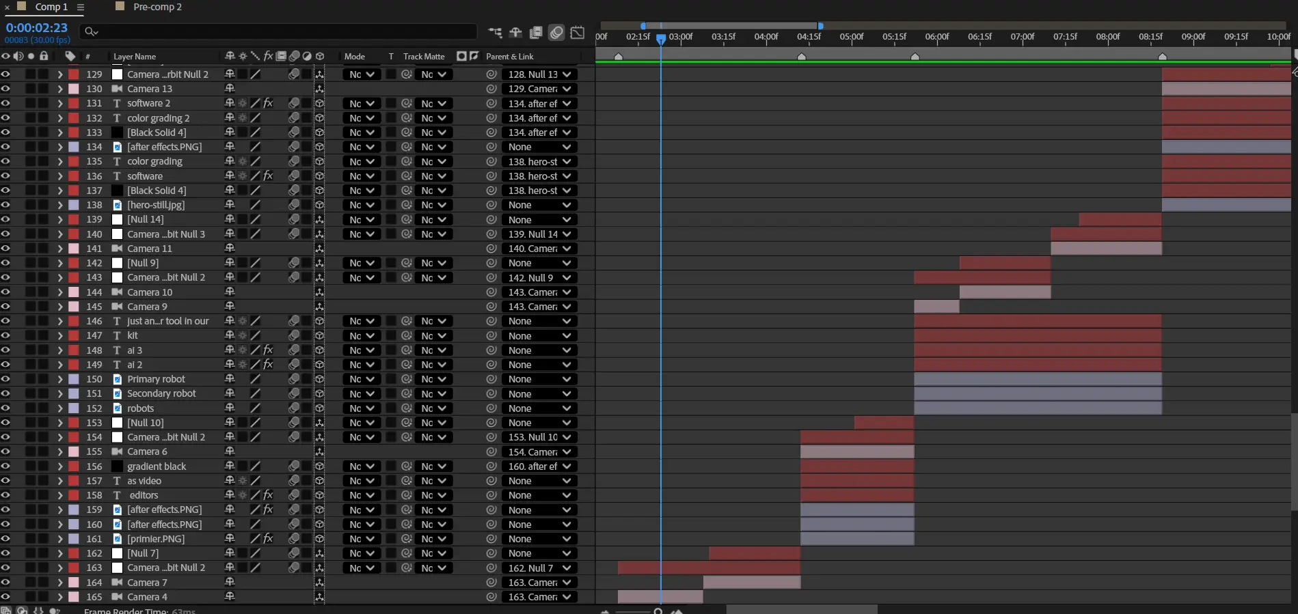The width and height of the screenshot is (1298, 614).
Task: Switch to the Pre-comp 2 tab
Action: click(x=157, y=7)
